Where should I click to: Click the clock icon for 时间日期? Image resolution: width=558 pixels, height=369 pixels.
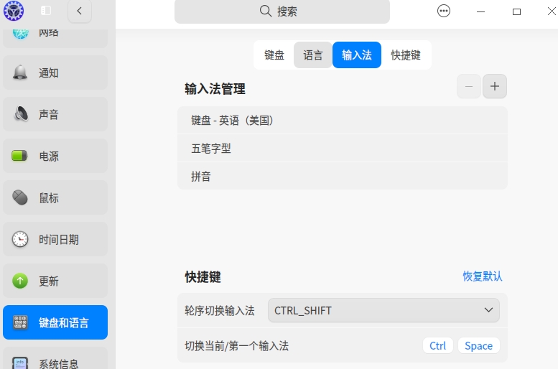[20, 239]
